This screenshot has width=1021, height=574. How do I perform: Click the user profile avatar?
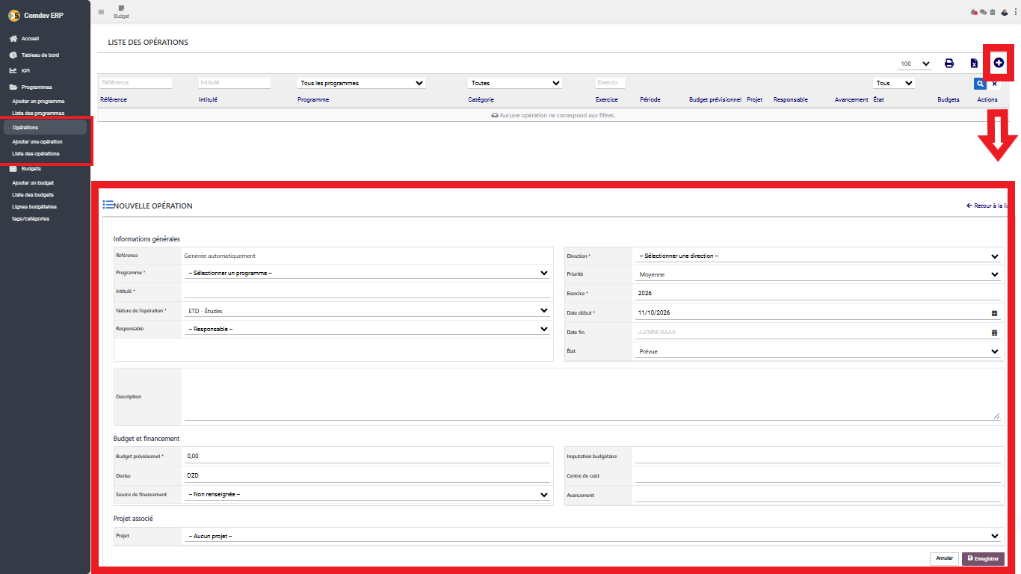click(1005, 12)
